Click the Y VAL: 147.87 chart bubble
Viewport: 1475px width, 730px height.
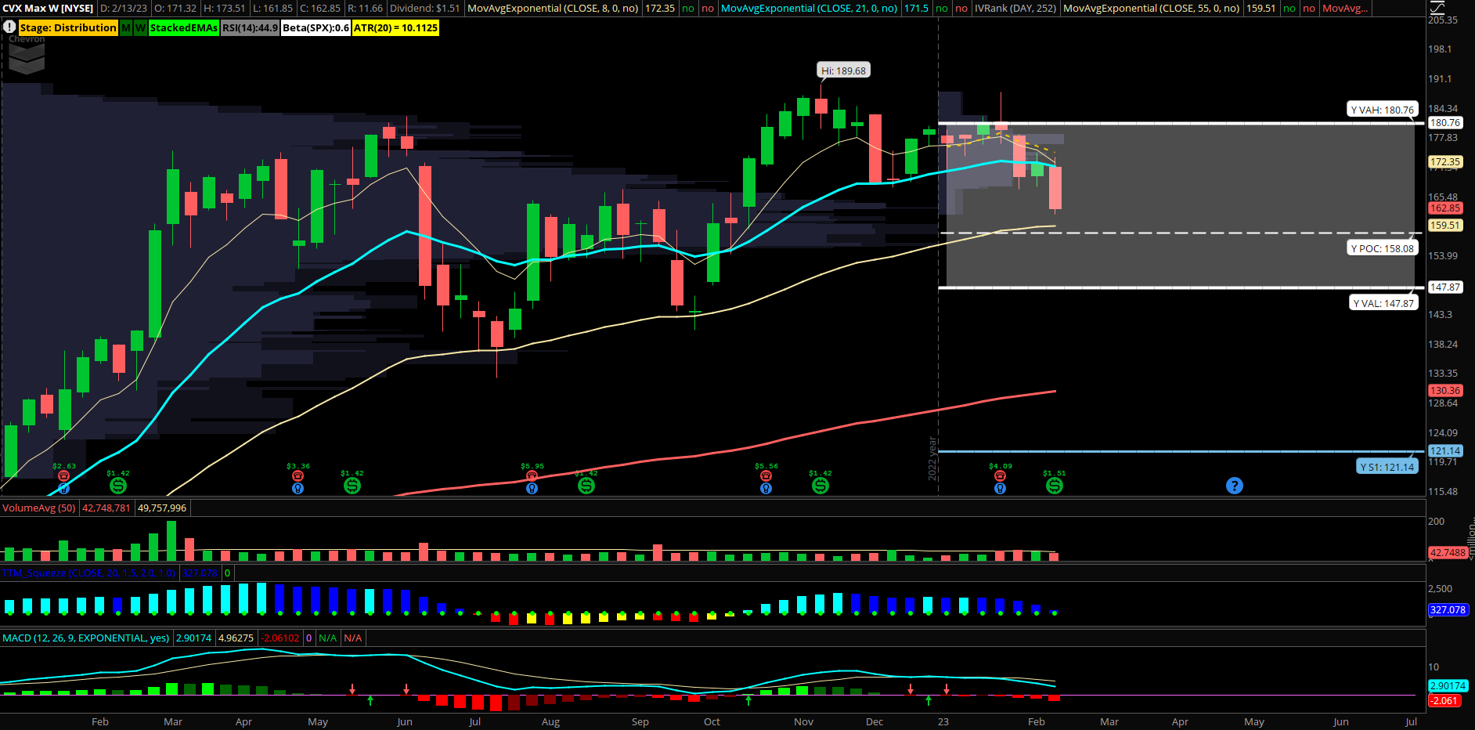(x=1384, y=303)
